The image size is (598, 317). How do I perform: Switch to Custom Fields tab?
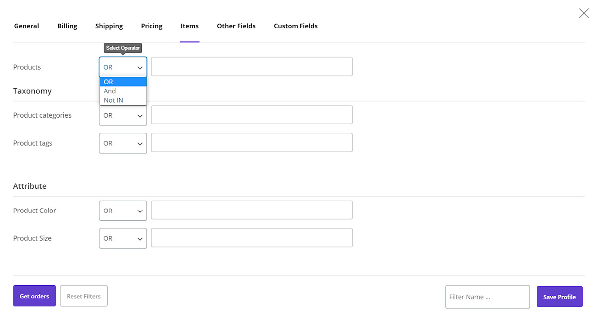(x=296, y=26)
